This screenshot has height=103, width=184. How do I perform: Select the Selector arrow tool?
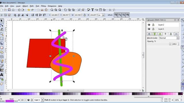(x=2, y=21)
